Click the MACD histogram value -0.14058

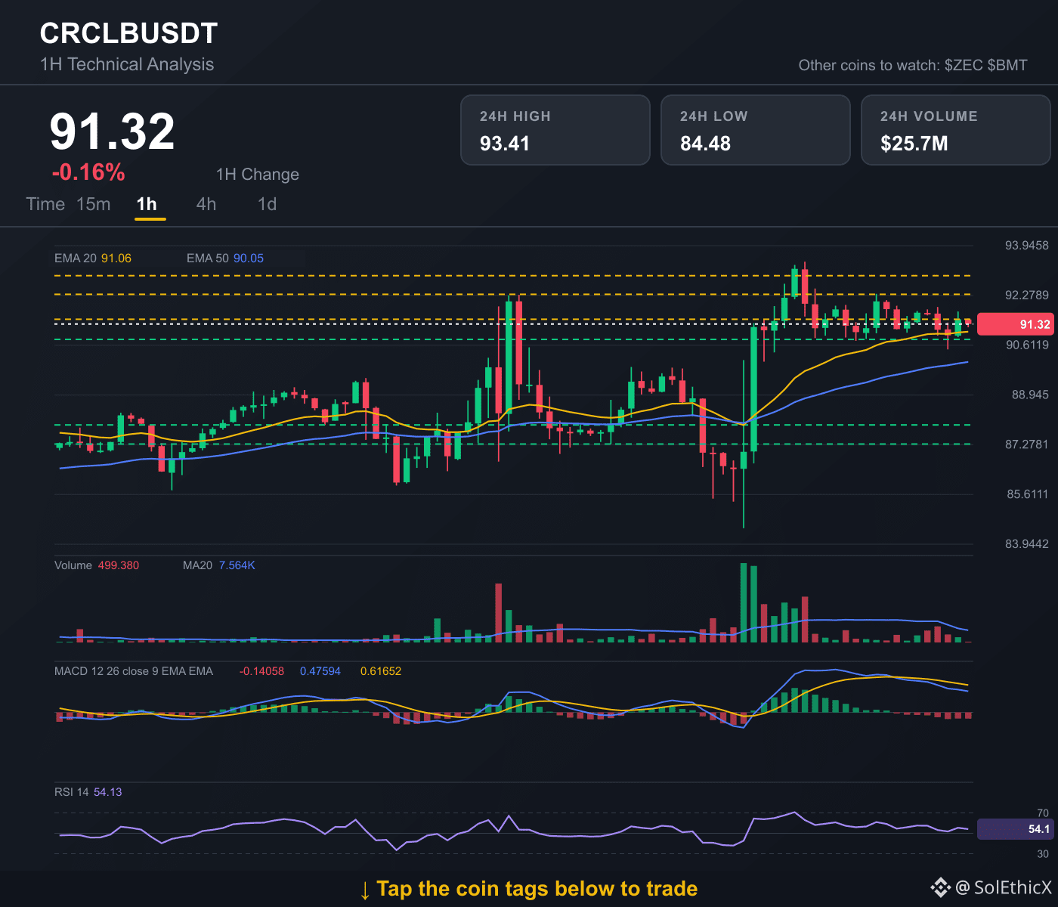click(261, 671)
